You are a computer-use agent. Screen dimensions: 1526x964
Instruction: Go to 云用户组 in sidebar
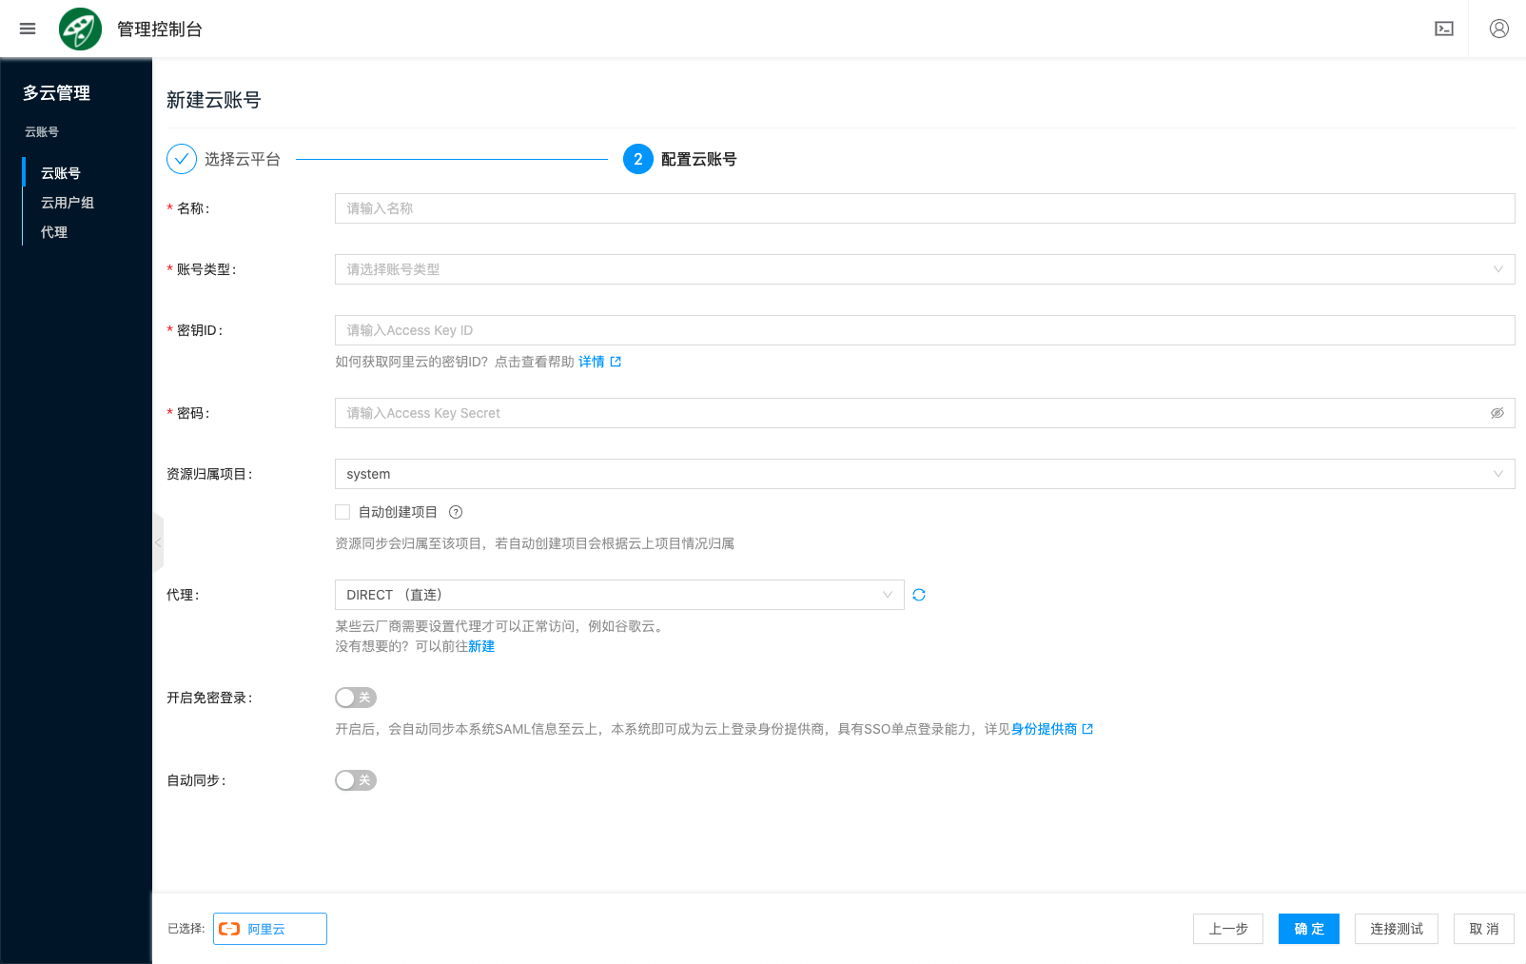pos(68,203)
